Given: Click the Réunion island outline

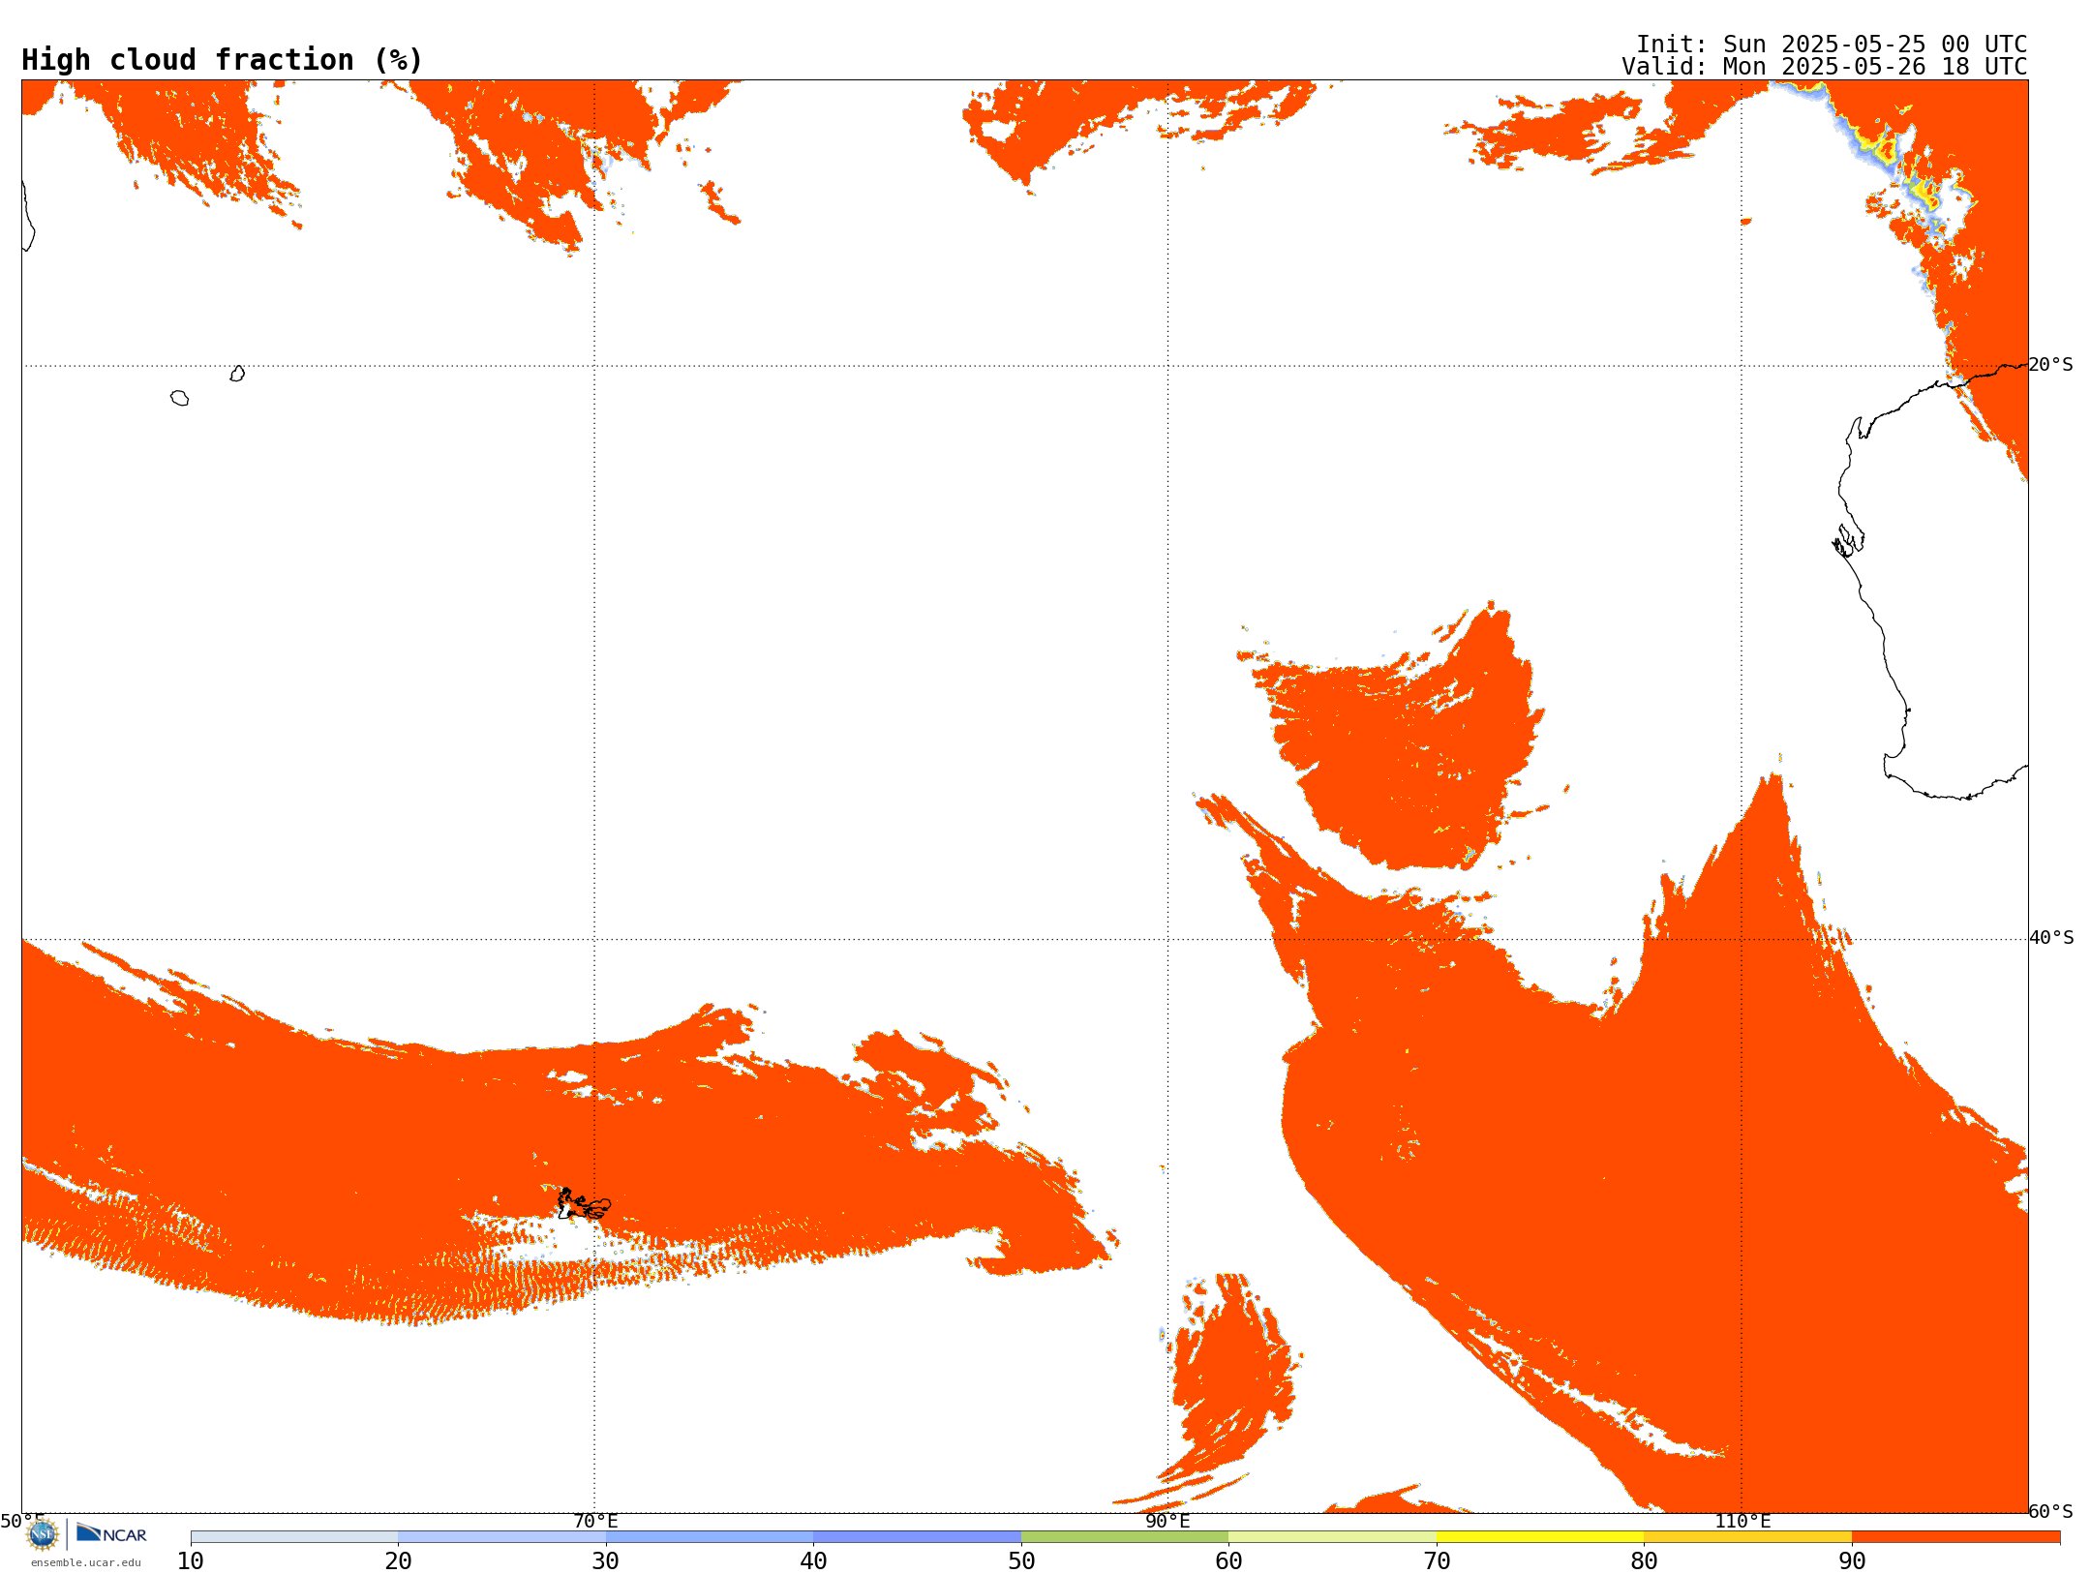Looking at the screenshot, I should pyautogui.click(x=180, y=398).
